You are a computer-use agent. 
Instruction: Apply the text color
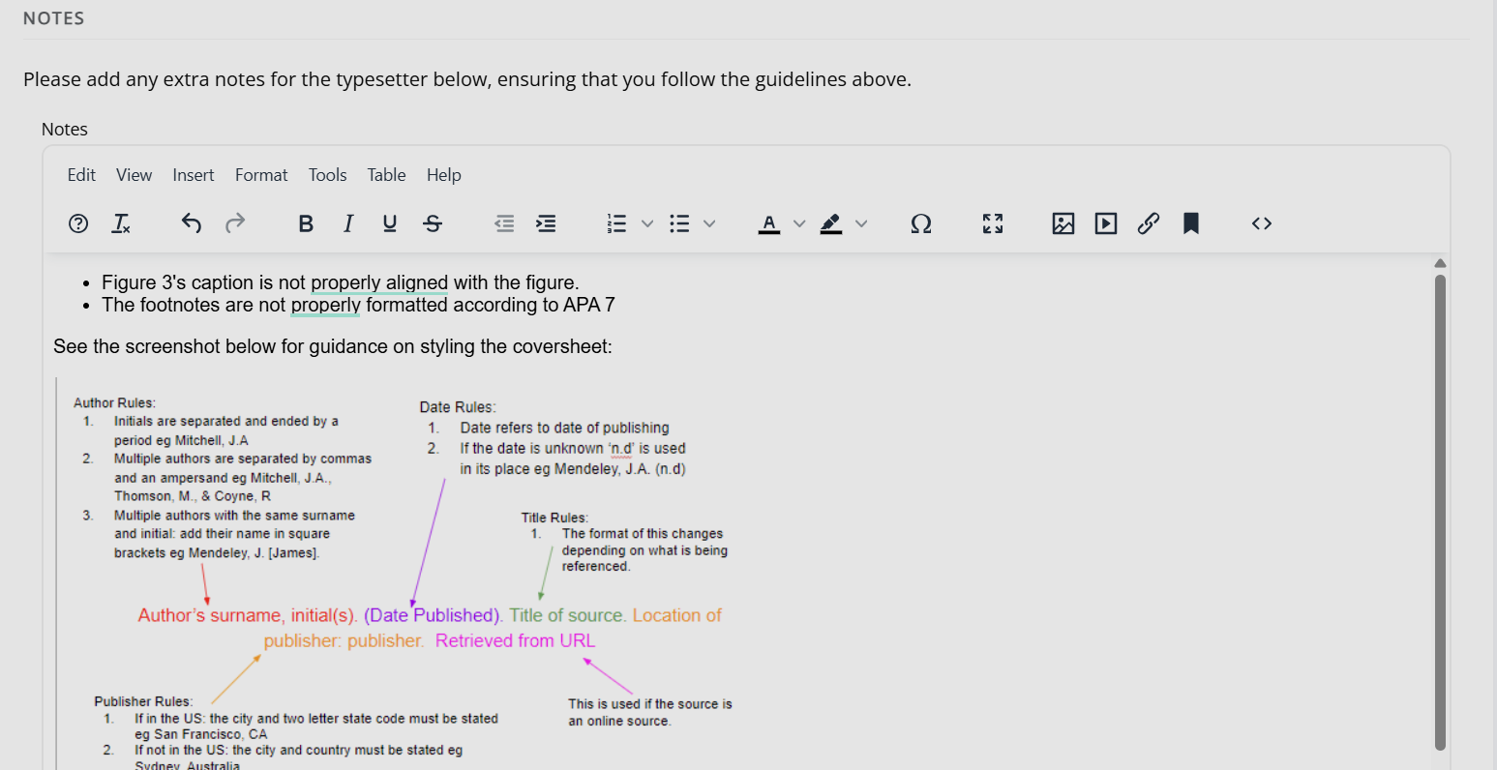coord(769,223)
